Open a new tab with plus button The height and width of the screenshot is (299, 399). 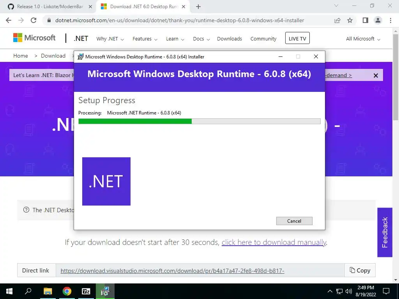pyautogui.click(x=198, y=7)
